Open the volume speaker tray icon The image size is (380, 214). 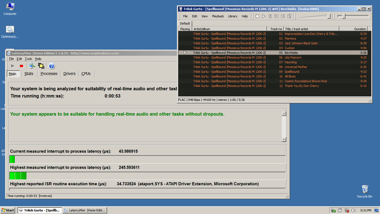click(354, 210)
